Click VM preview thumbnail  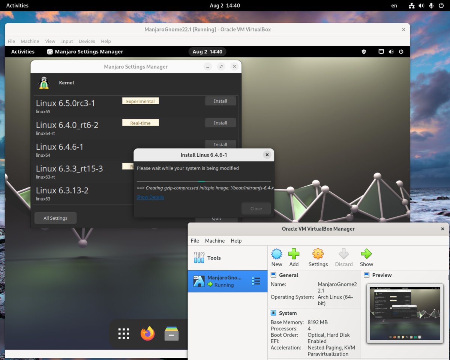405,313
